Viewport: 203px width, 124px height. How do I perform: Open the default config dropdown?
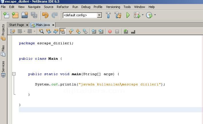coord(99,15)
